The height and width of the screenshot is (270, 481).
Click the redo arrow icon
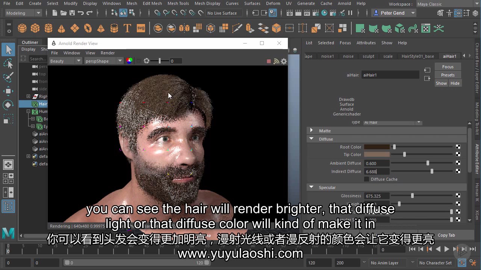pos(89,13)
